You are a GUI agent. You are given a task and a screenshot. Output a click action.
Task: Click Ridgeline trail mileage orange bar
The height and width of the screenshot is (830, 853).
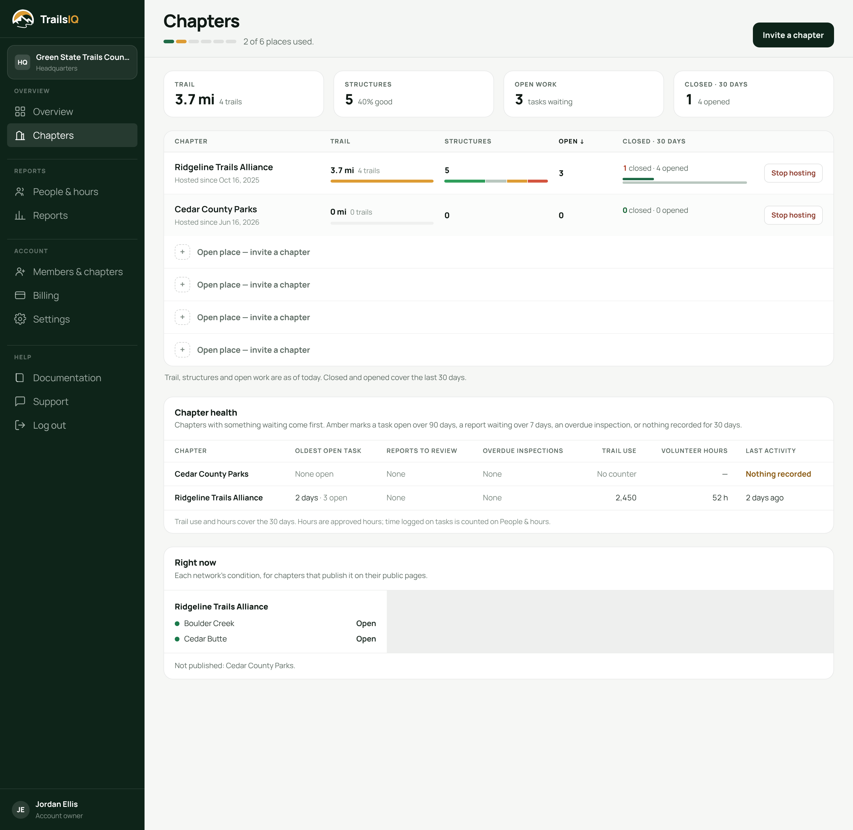381,181
